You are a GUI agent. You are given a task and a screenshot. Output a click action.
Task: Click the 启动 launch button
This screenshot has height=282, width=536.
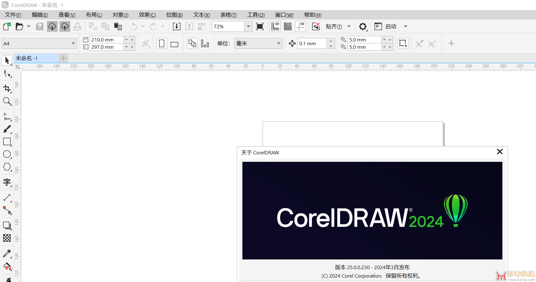tap(391, 27)
